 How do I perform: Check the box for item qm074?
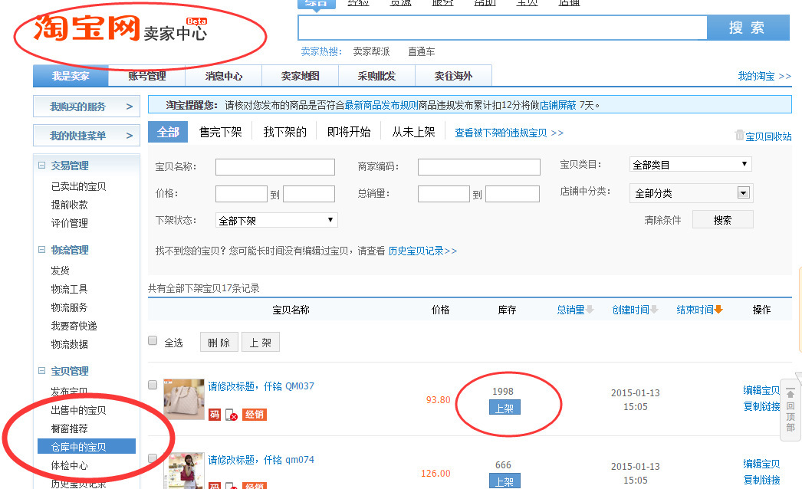tap(153, 458)
